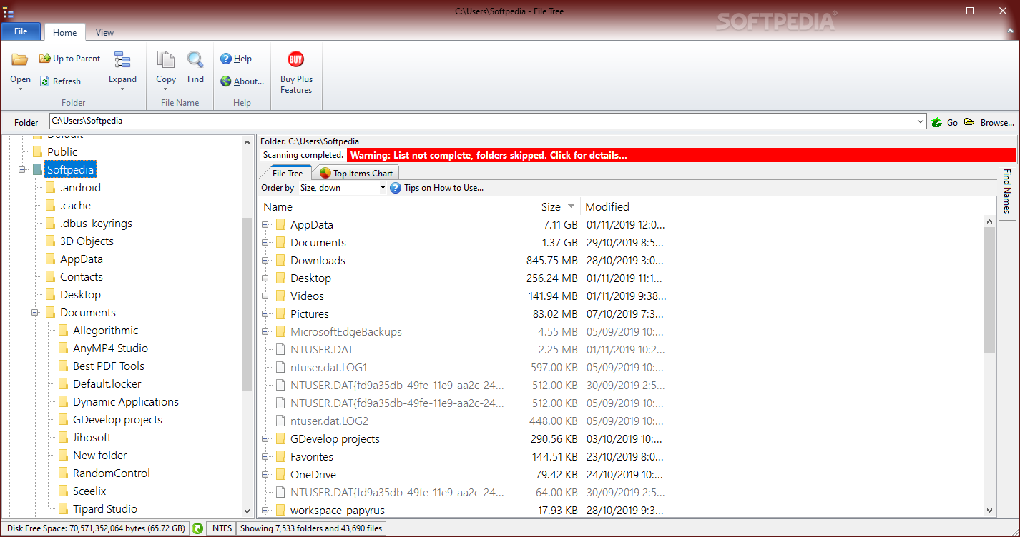This screenshot has width=1020, height=537.
Task: Select .android folder in tree
Action: coord(80,188)
